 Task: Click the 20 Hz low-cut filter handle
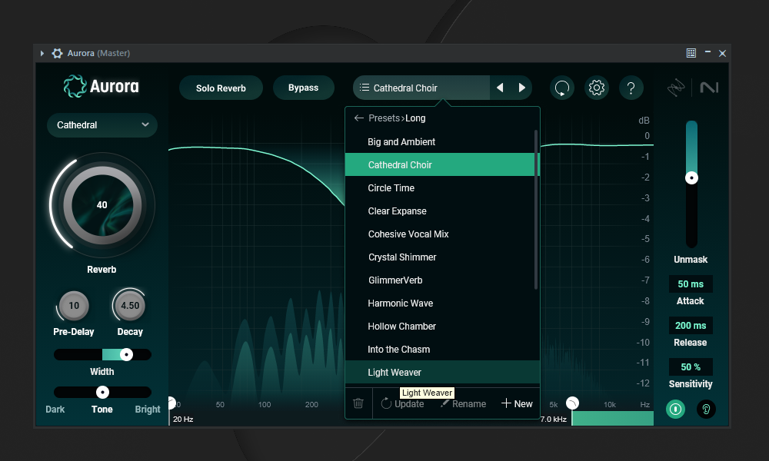click(x=171, y=403)
